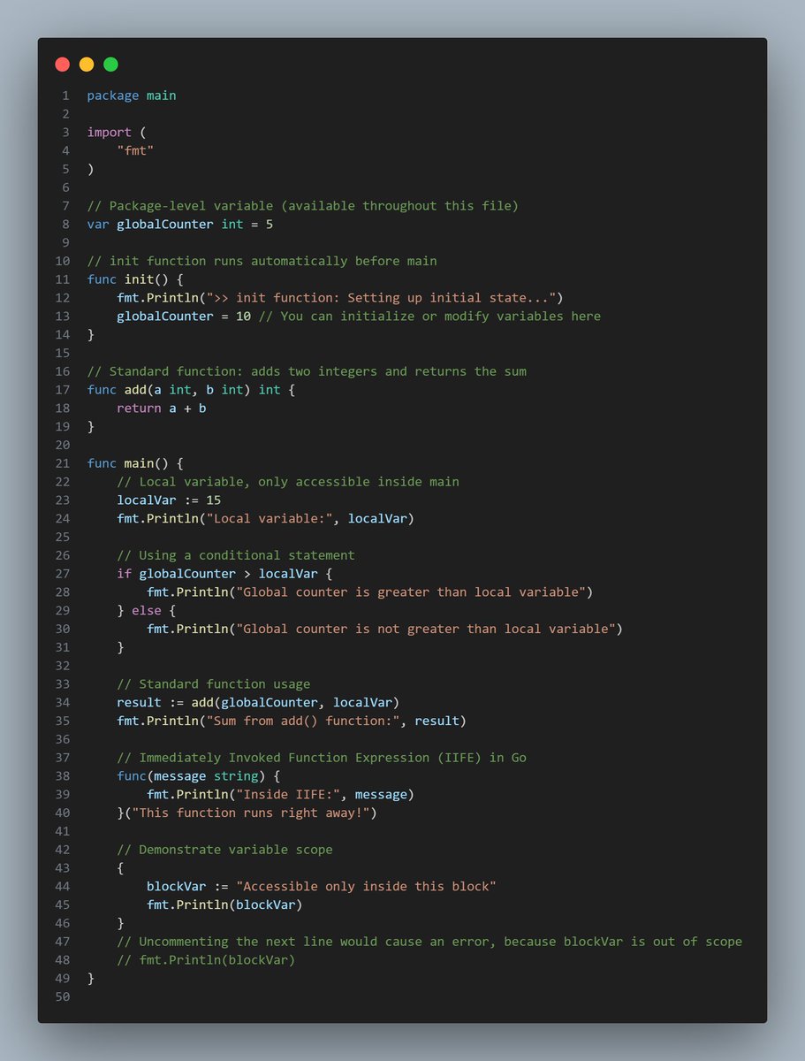Viewport: 805px width, 1061px height.
Task: Click '// init function runs automatically before main' comment
Action: [262, 261]
